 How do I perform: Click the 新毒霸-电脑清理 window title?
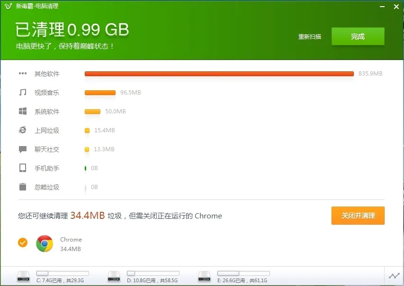37,6
